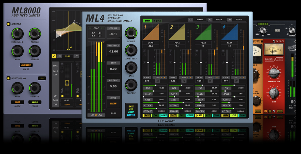Image resolution: width=301 pixels, height=154 pixels.
Task: Adjust ML4 band 4 RELEASE slider
Action: 234,108
